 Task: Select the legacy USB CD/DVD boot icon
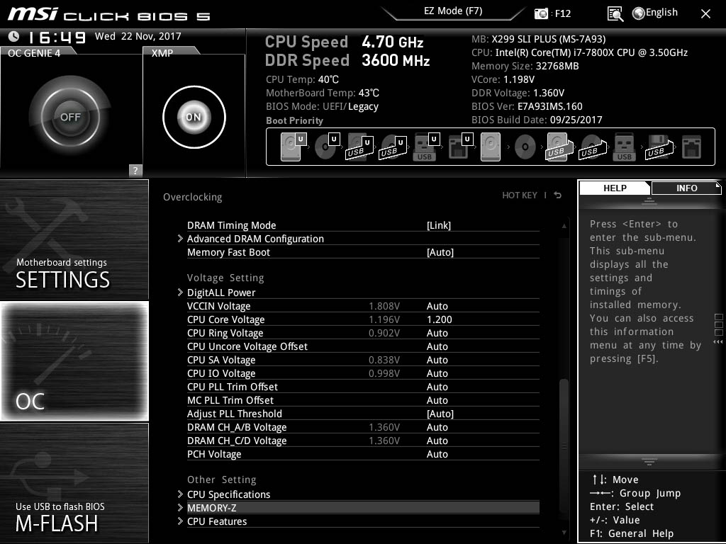593,147
